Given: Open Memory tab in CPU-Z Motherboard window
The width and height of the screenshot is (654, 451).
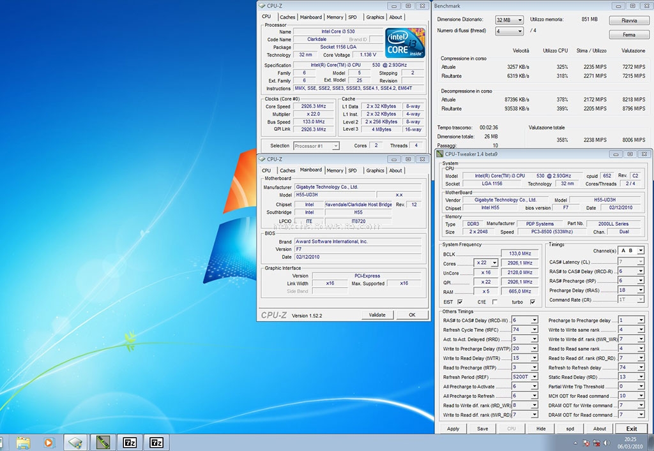Looking at the screenshot, I should pos(335,170).
